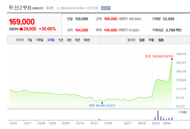190x129 pixels.
Task: Click the 전일 value 130,000
Action: click(x=81, y=19)
